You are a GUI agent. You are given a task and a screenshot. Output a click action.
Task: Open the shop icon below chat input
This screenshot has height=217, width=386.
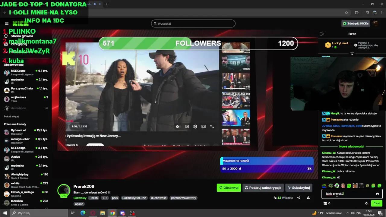tap(325, 203)
